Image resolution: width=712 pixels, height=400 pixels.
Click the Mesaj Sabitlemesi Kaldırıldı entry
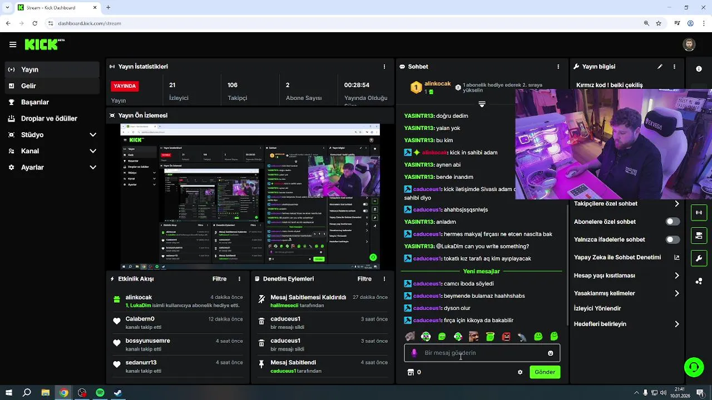(308, 297)
